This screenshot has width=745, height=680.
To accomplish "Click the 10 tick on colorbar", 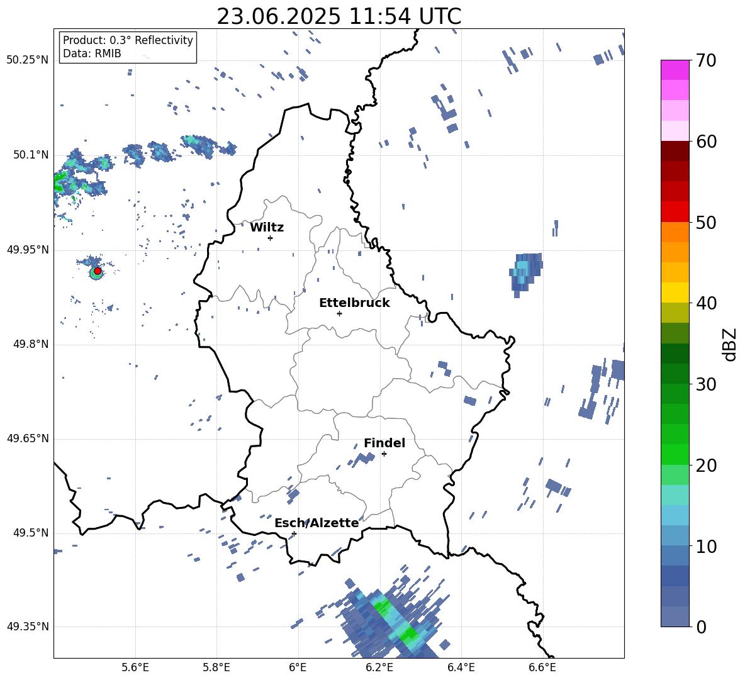I will pos(706,546).
